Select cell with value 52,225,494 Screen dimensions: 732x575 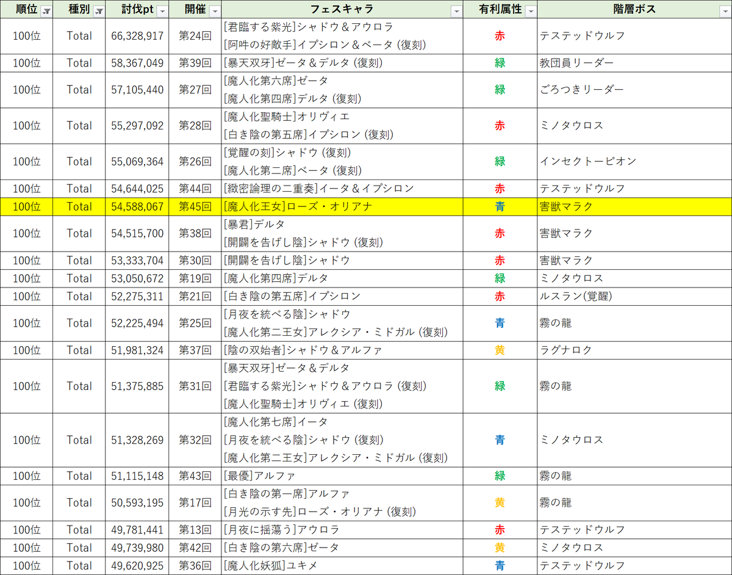coord(137,323)
